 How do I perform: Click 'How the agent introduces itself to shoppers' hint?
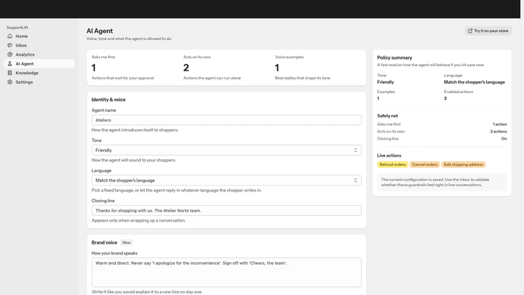pos(135,130)
